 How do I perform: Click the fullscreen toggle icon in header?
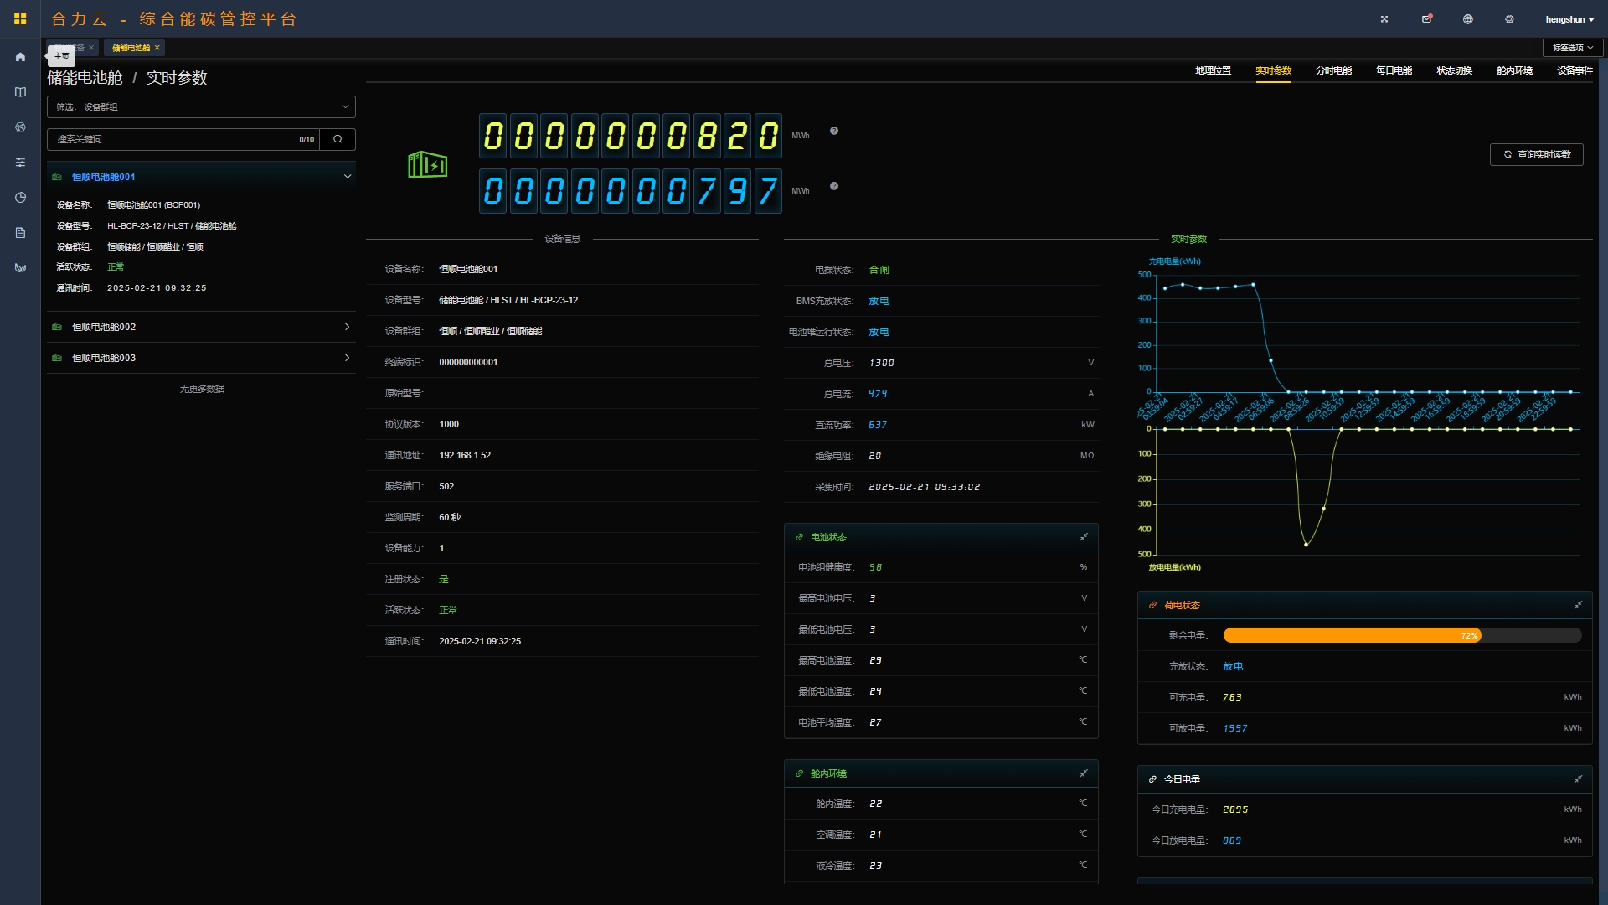click(x=1384, y=19)
